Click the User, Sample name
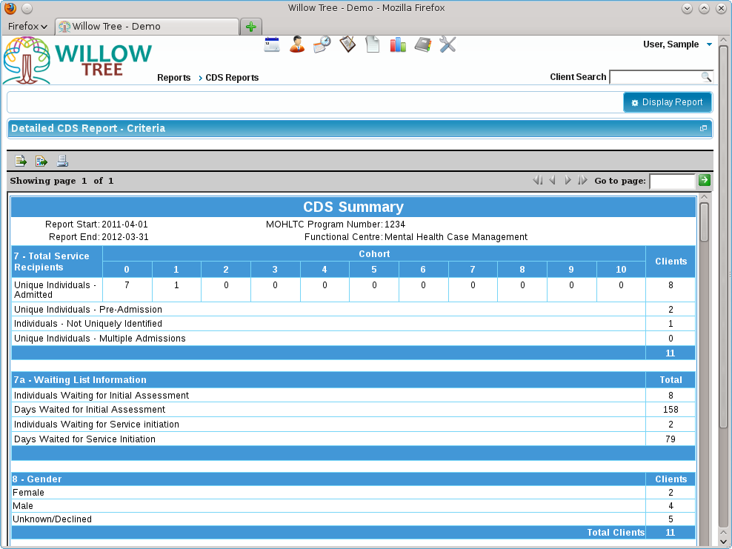Image resolution: width=732 pixels, height=549 pixels. pos(671,44)
